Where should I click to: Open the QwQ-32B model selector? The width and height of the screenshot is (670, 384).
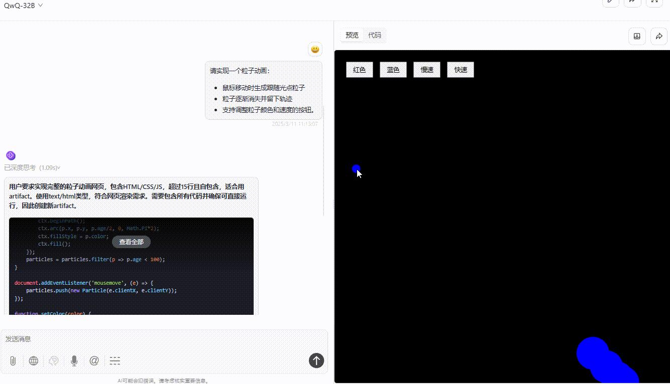click(23, 5)
